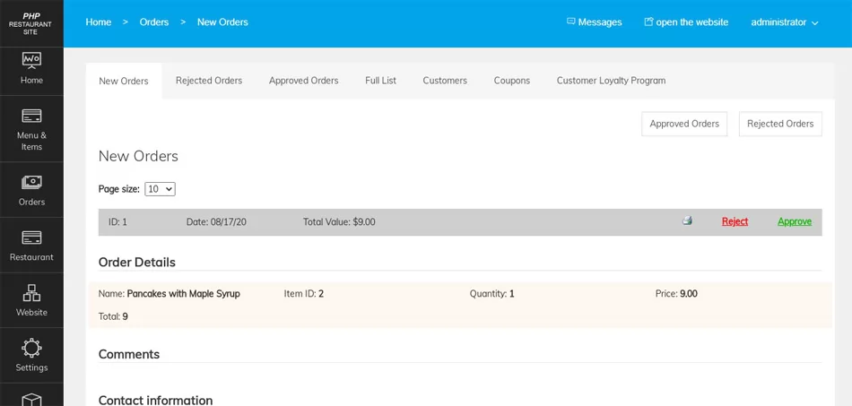The image size is (852, 406).
Task: Click the Approved Orders button
Action: point(684,124)
